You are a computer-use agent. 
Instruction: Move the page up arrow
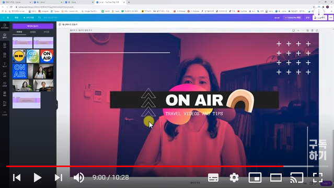[298, 31]
